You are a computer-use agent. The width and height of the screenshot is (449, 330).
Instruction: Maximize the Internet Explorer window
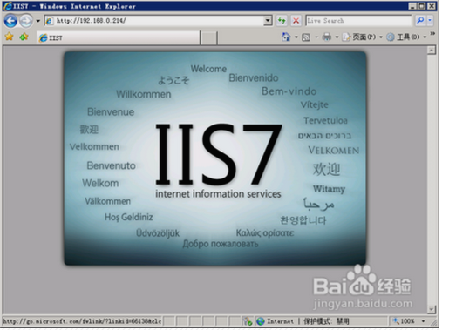[421, 6]
